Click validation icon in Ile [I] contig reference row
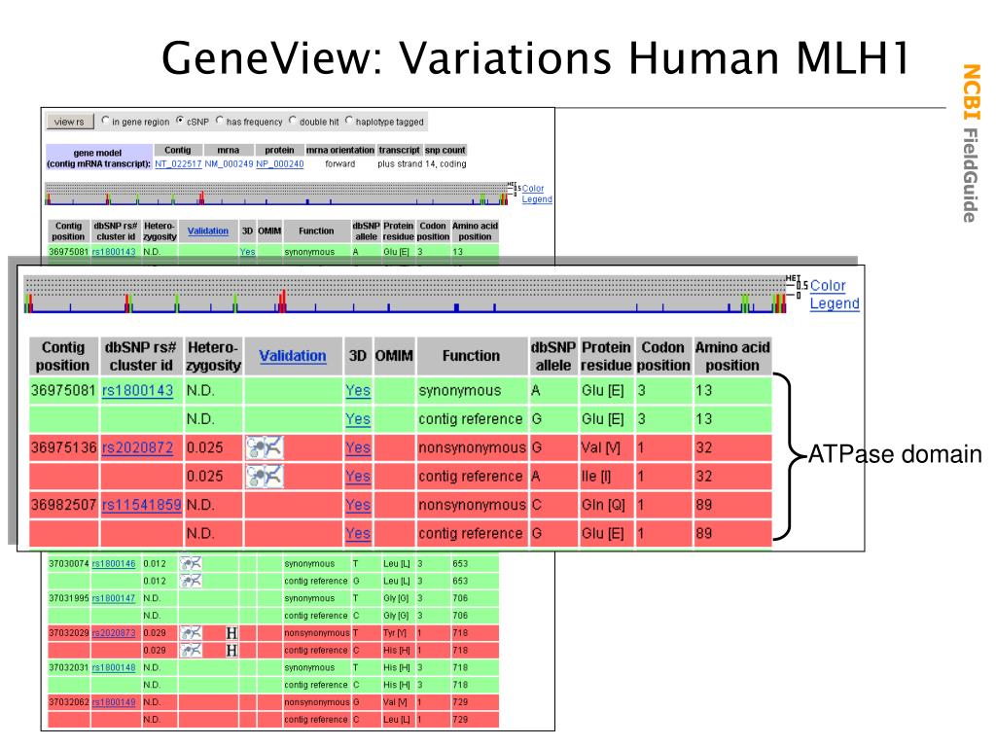Screen dimensions: 996x747 tap(265, 477)
